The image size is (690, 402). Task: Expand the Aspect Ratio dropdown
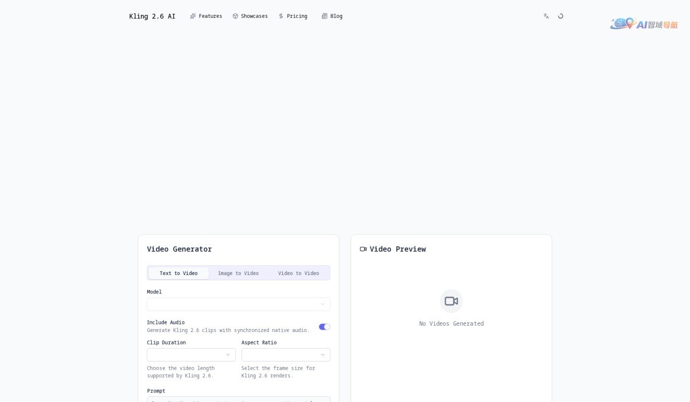[286, 355]
